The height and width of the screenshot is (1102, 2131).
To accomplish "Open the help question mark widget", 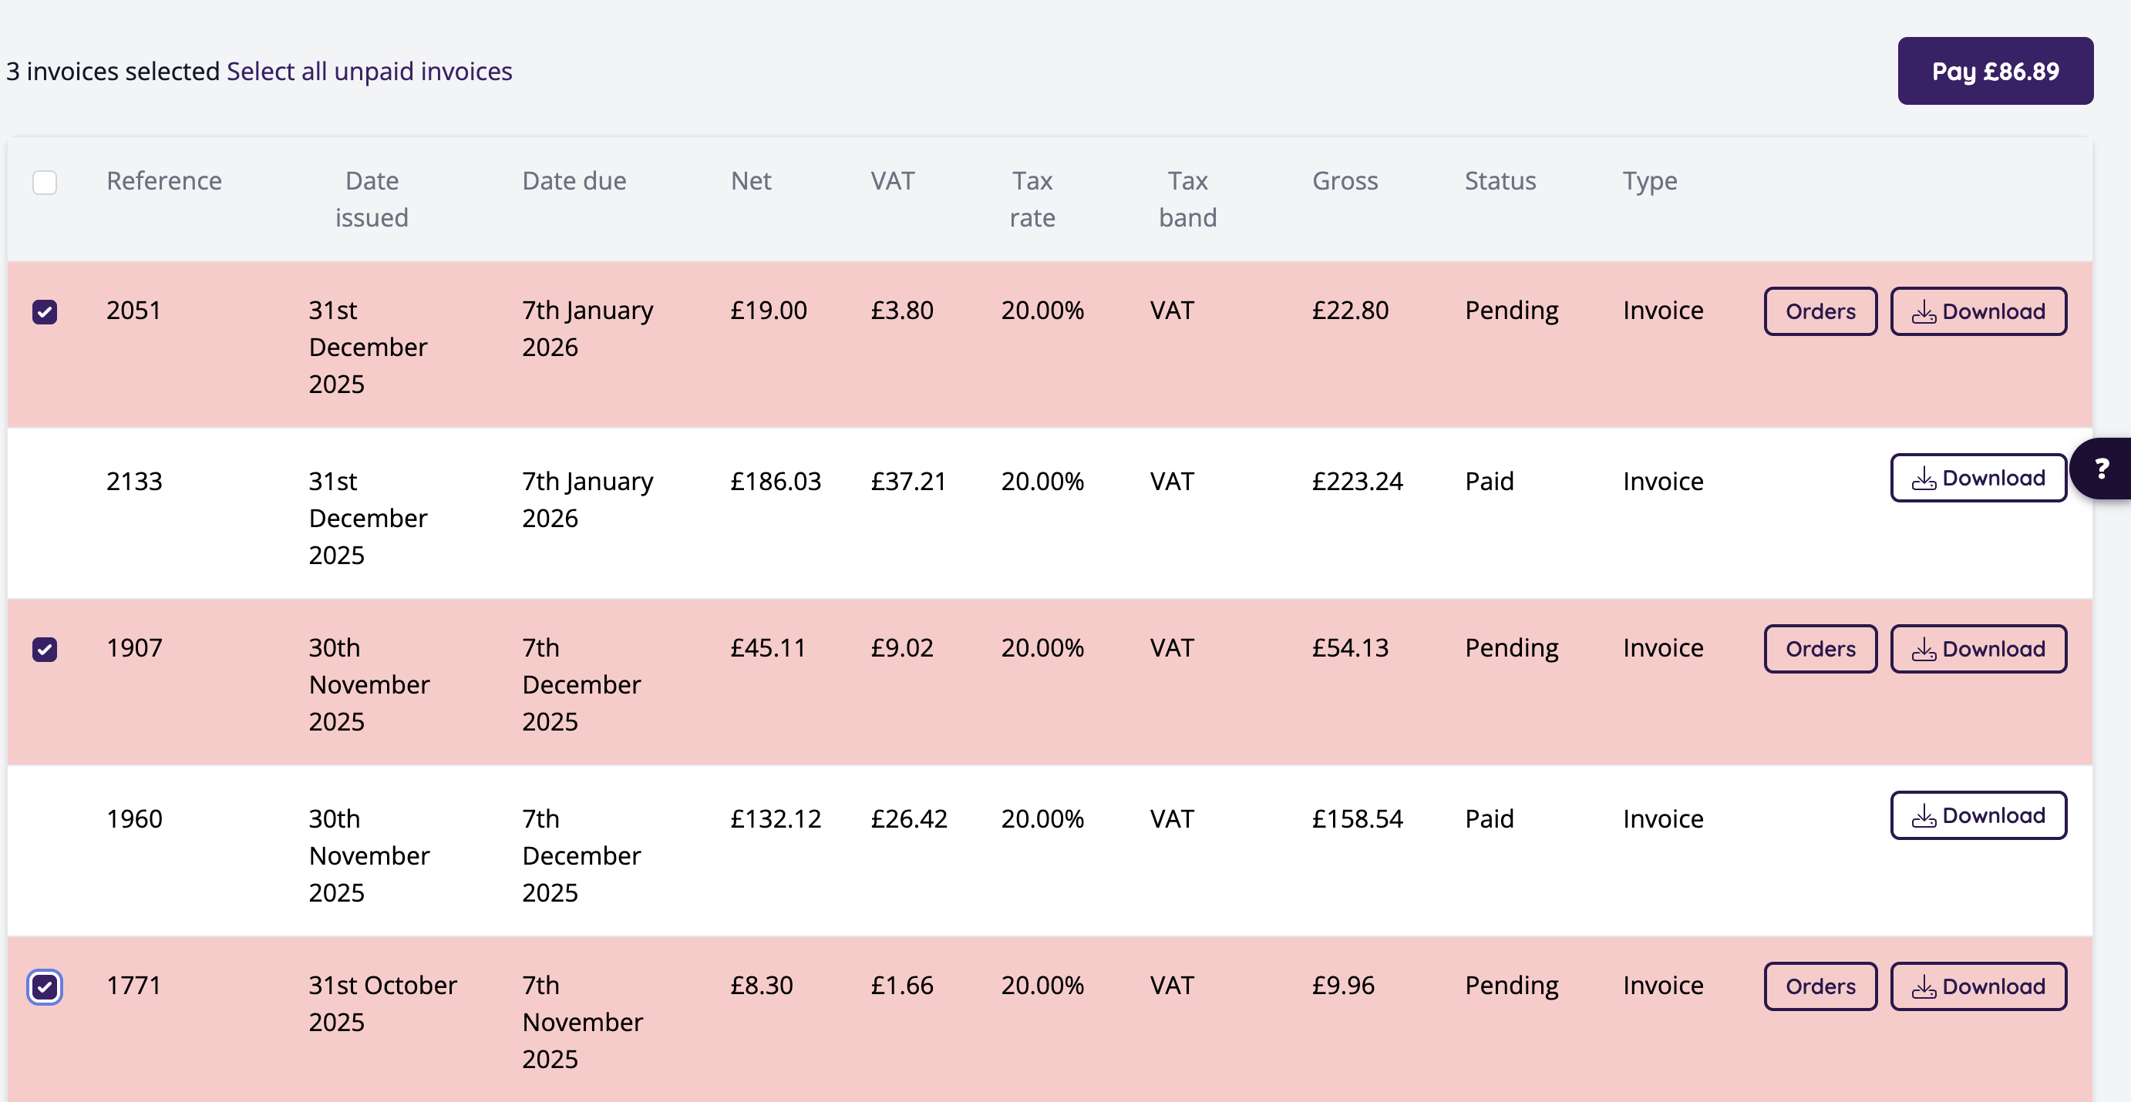I will click(2101, 469).
